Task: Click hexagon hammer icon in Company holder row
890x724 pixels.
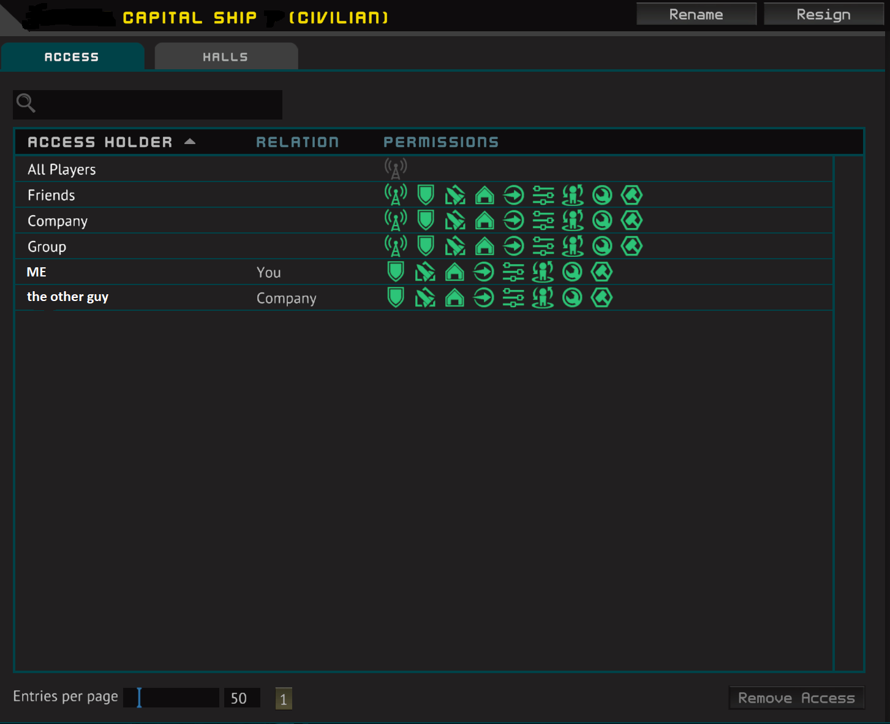Action: click(x=632, y=220)
